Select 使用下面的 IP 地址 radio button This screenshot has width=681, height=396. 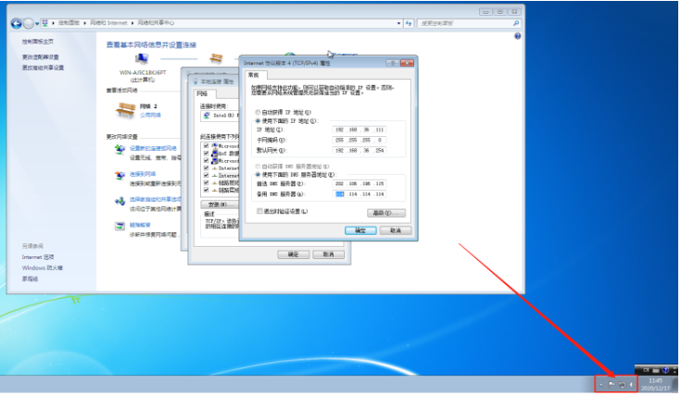pyautogui.click(x=258, y=121)
